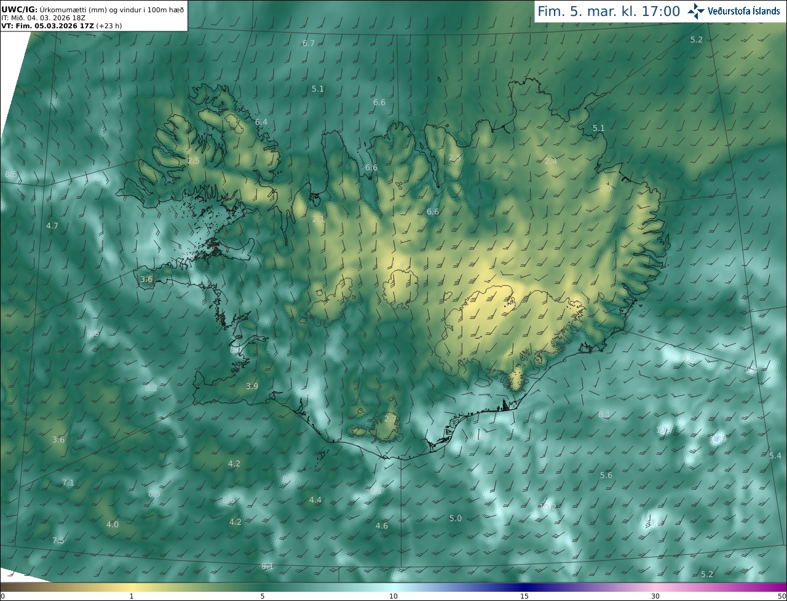Click the 3.9 value label on the map

[252, 386]
